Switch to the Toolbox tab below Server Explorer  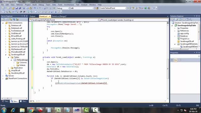tap(5, 101)
